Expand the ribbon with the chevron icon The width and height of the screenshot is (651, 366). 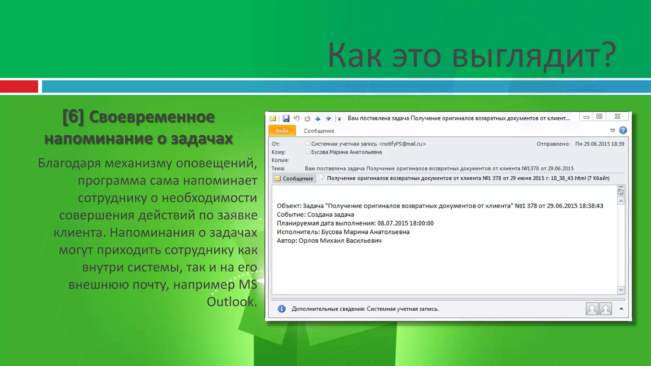(613, 130)
